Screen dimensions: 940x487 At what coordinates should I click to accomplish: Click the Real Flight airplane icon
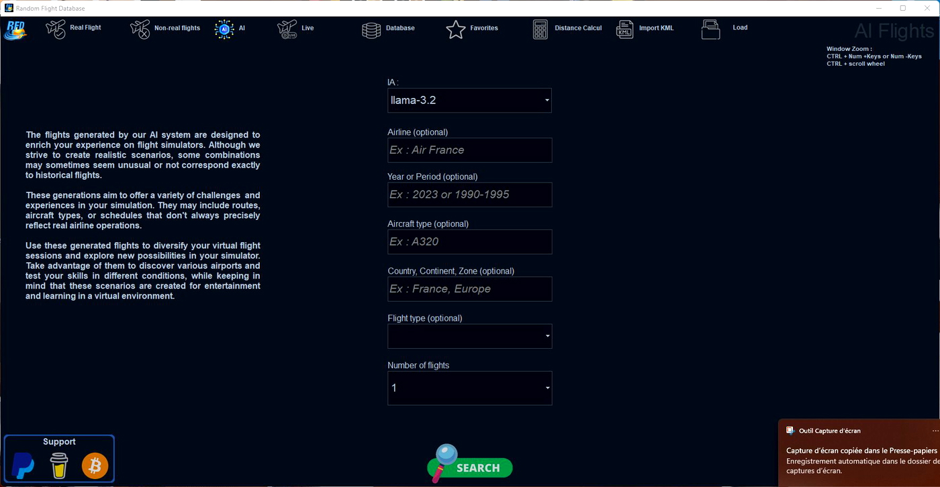tap(56, 29)
